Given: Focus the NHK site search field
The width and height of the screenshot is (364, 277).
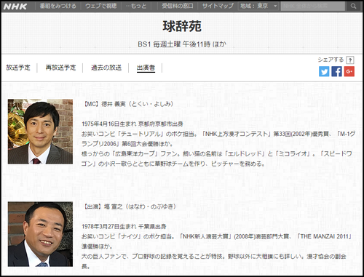Looking at the screenshot, I should (x=312, y=7).
